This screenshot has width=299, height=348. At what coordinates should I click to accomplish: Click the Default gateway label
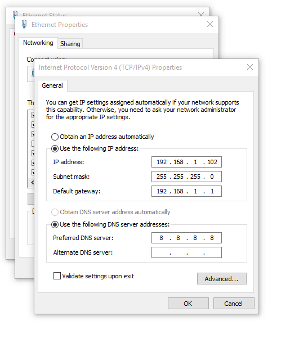[77, 191]
